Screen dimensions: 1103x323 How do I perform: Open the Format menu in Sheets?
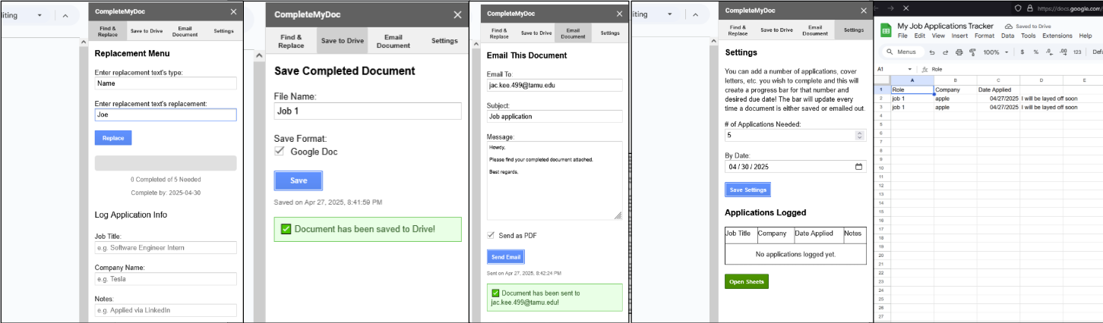click(984, 36)
